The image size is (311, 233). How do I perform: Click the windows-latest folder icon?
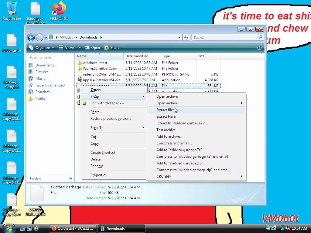pos(80,62)
